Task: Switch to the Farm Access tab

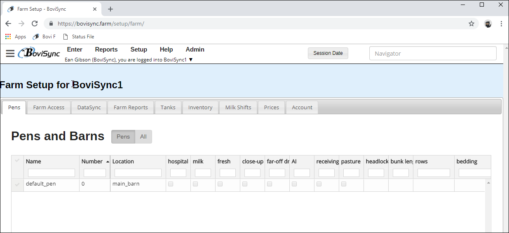Action: pos(49,107)
